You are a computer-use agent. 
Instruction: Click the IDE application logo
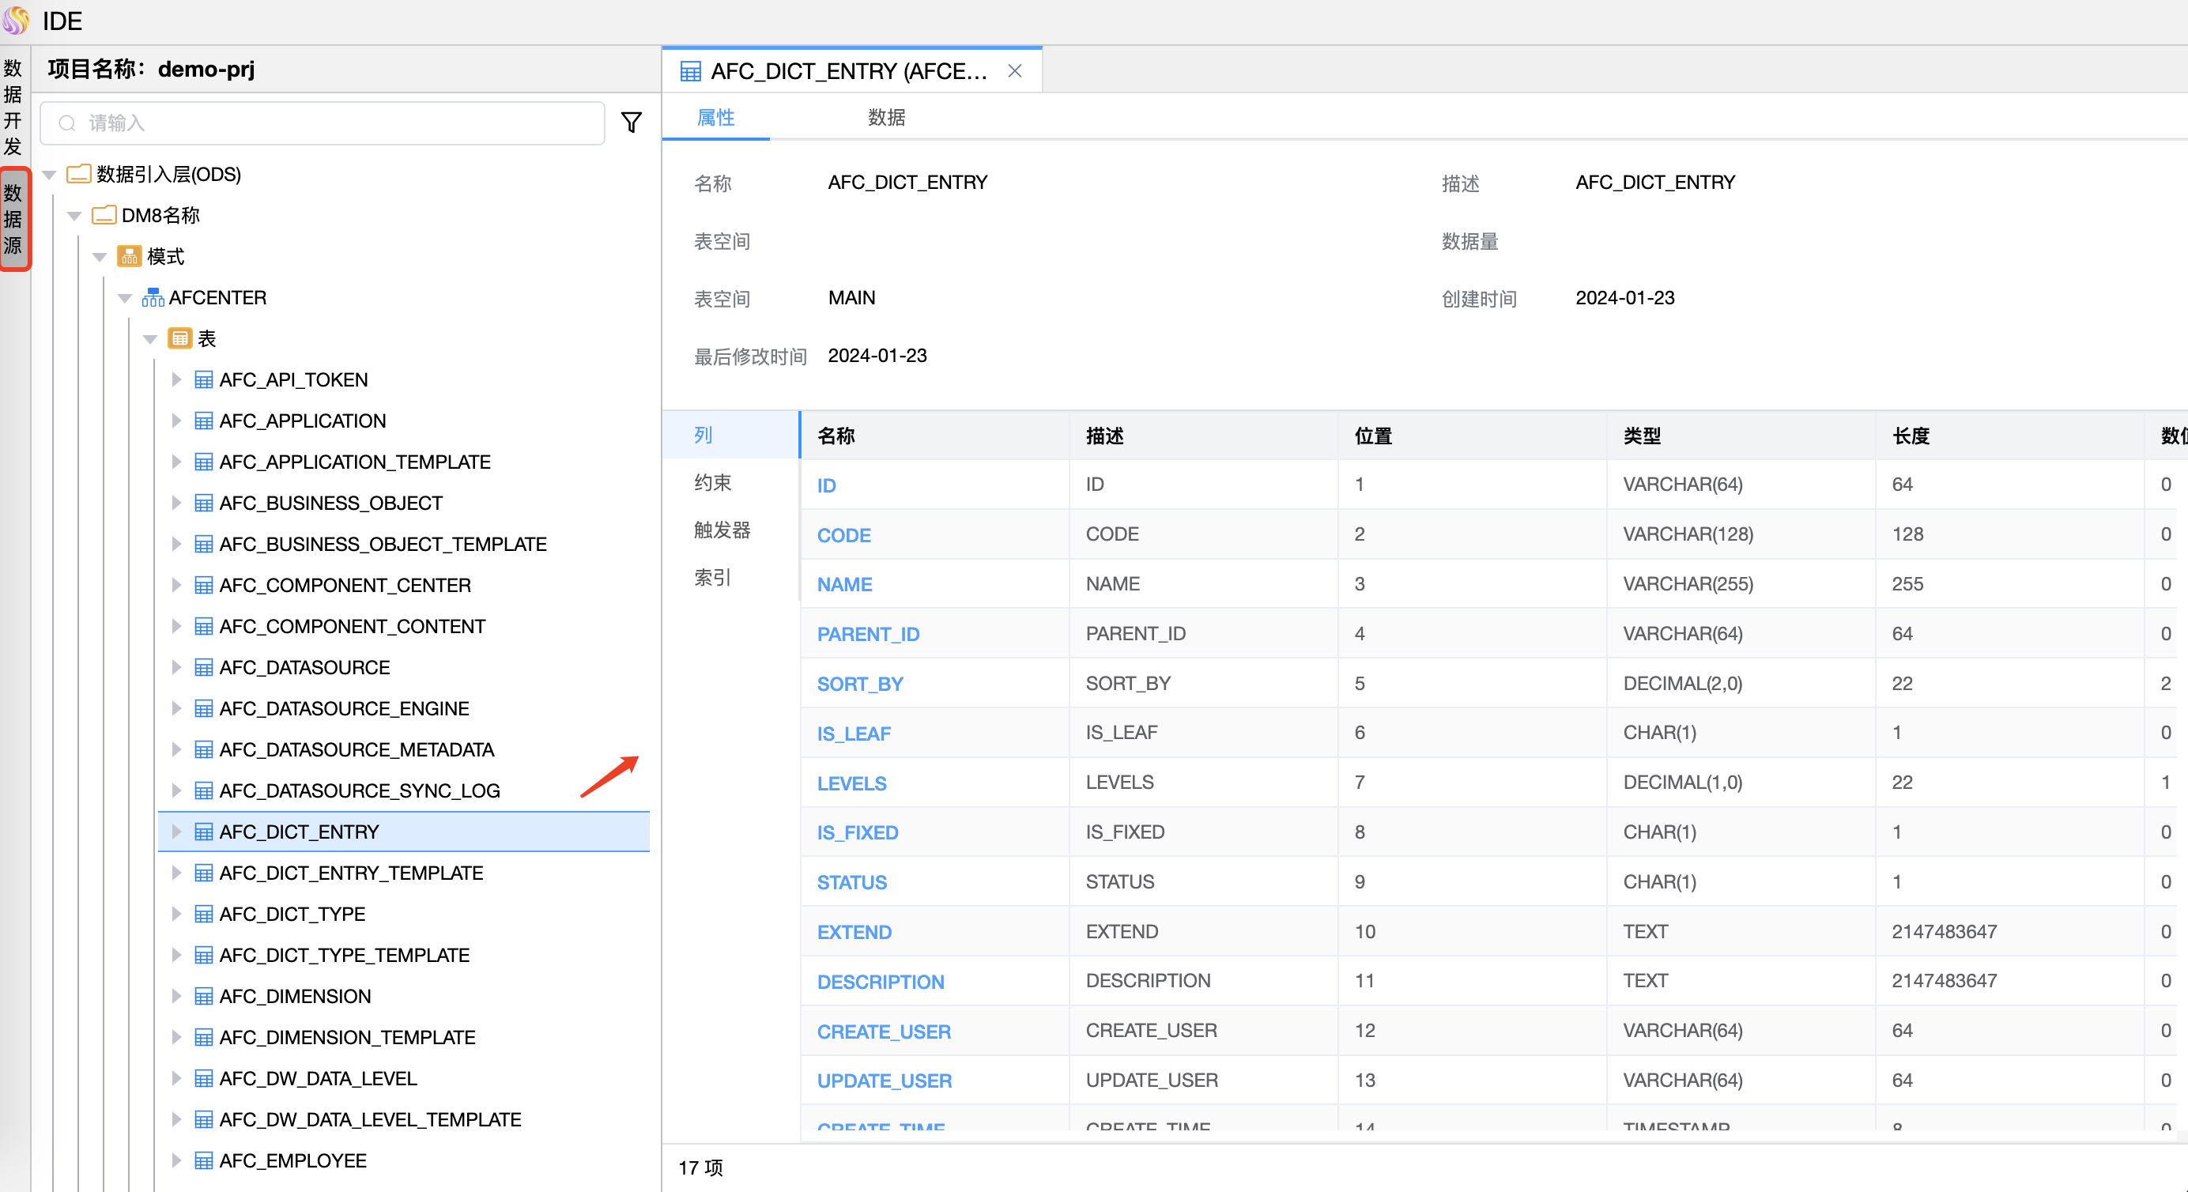tap(16, 21)
